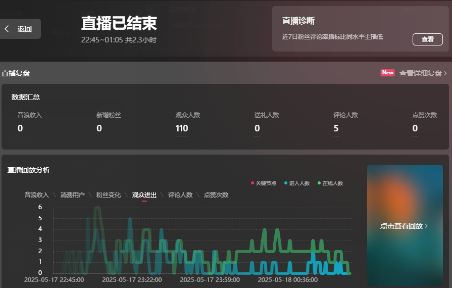The height and width of the screenshot is (288, 452).
Task: Switch to the 评论人数 chart tab
Action: coord(180,195)
